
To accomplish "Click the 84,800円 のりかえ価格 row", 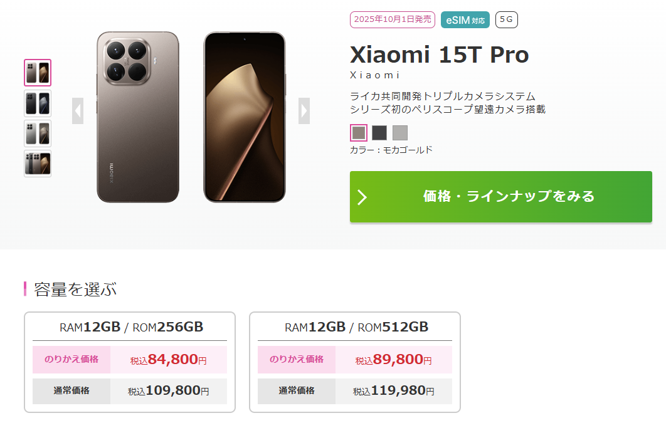I will pos(130,360).
